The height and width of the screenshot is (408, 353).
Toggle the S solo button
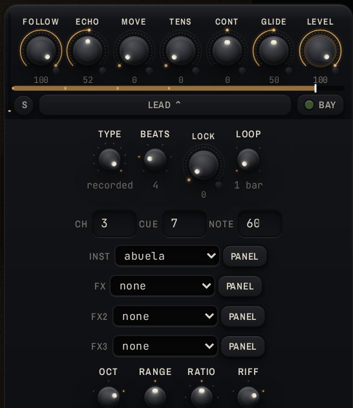click(x=25, y=105)
